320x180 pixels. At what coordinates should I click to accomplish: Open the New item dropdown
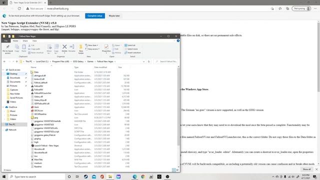[x=91, y=45]
